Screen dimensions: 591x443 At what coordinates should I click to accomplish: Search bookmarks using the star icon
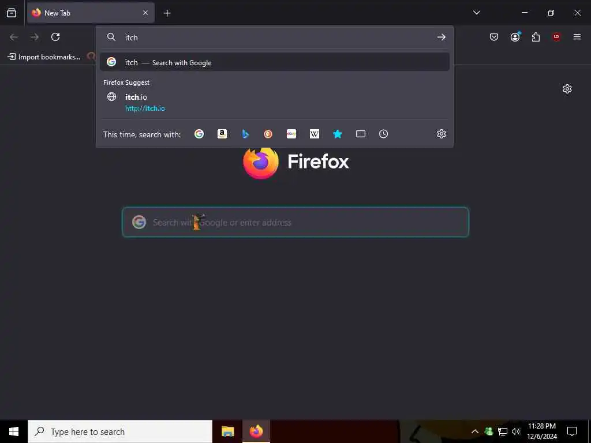coord(337,134)
